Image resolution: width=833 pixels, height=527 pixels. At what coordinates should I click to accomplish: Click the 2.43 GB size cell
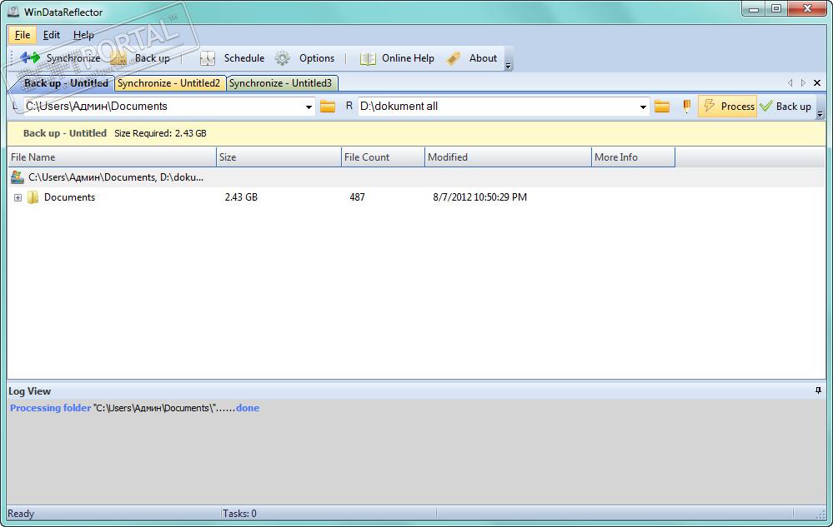[241, 197]
